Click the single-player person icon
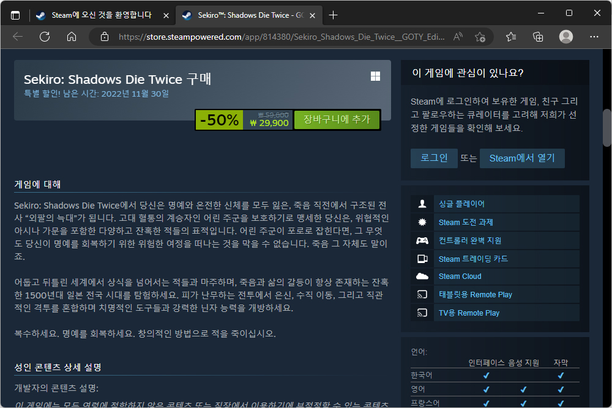The image size is (612, 408). pos(422,204)
